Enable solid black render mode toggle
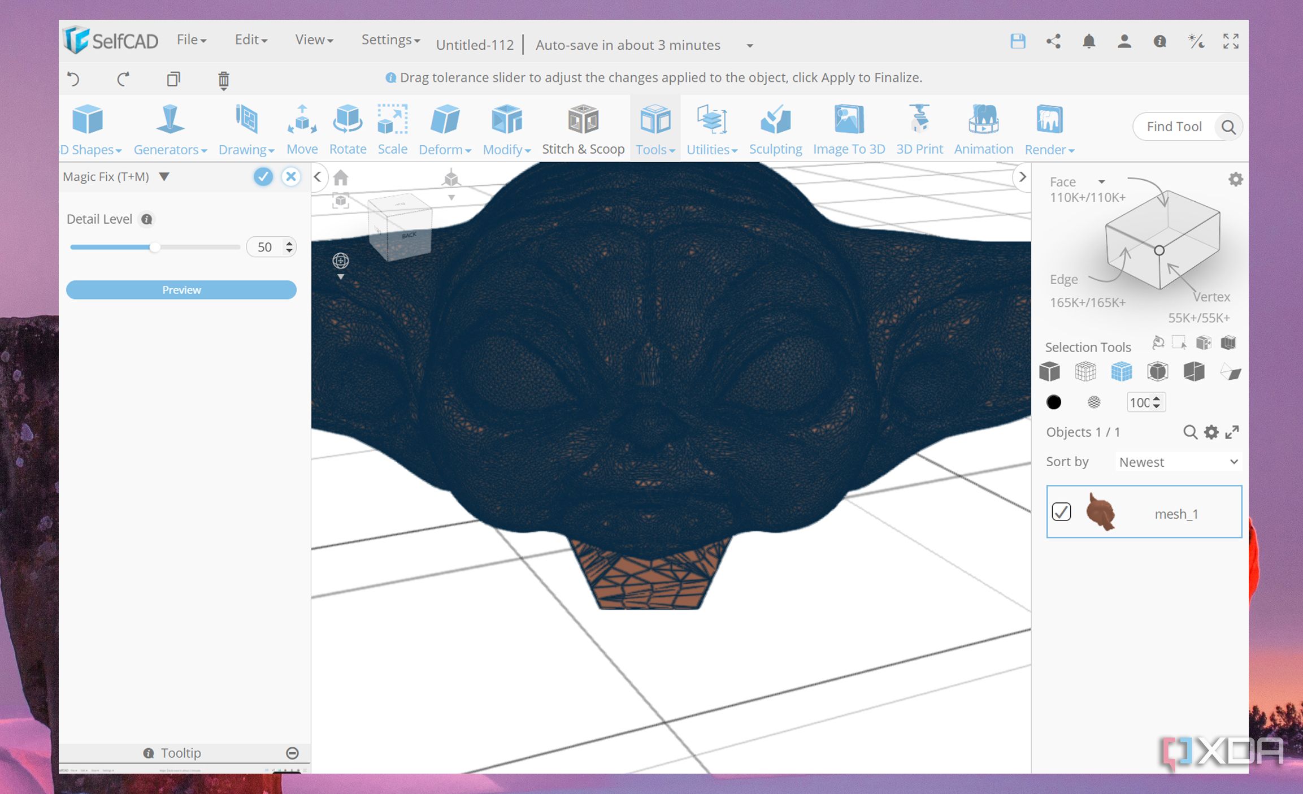This screenshot has height=794, width=1303. tap(1054, 402)
